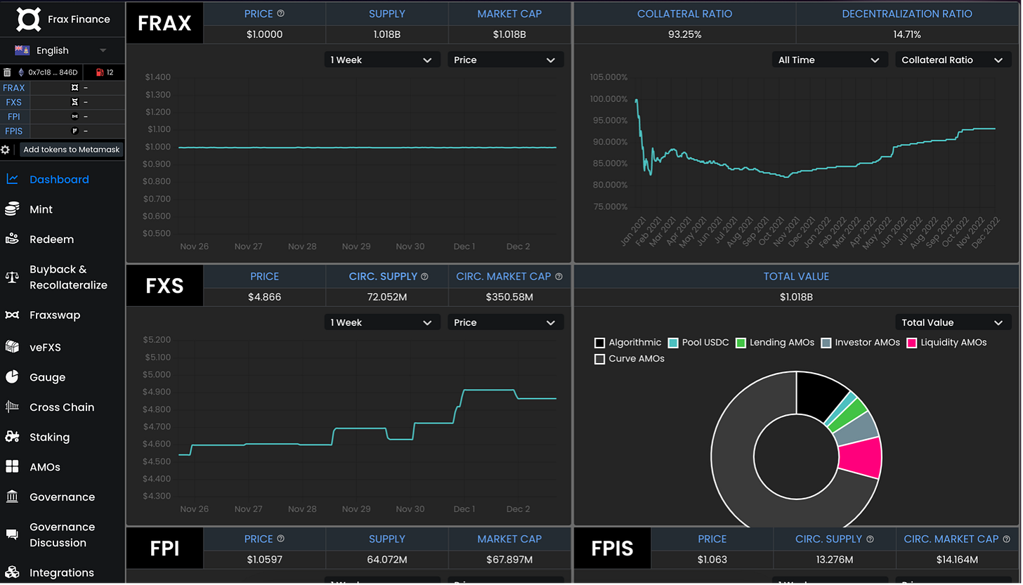Image resolution: width=1023 pixels, height=585 pixels.
Task: Click the AMOs grid icon
Action: click(12, 467)
